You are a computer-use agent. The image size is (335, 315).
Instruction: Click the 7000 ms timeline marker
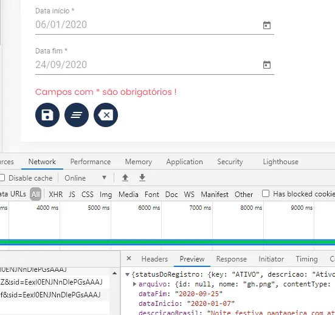coord(200,208)
